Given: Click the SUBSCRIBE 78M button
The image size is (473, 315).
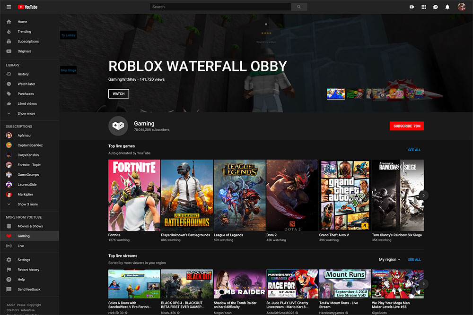Looking at the screenshot, I should point(407,126).
